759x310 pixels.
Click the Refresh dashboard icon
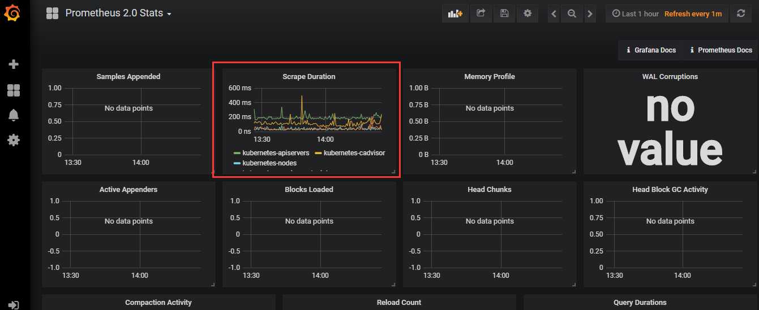click(x=741, y=14)
